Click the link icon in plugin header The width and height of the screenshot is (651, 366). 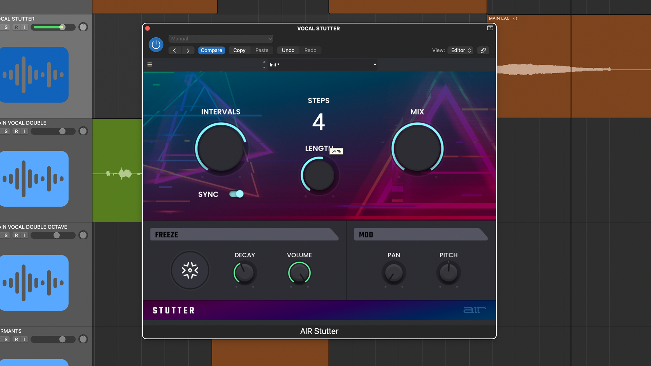coord(483,50)
